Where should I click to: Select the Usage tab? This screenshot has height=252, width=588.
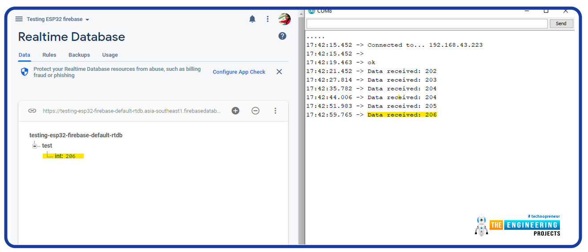tap(110, 55)
